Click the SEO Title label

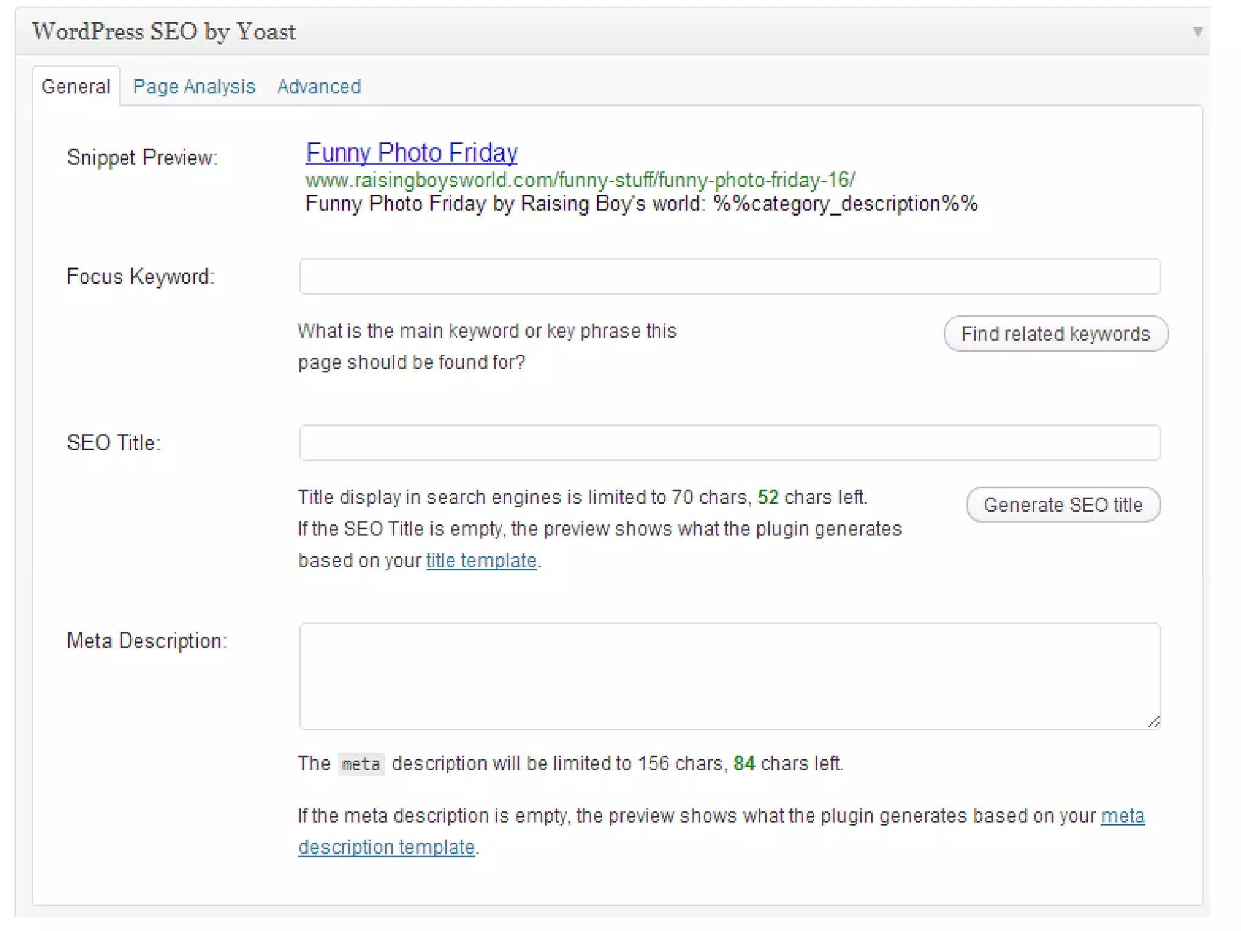click(x=113, y=443)
